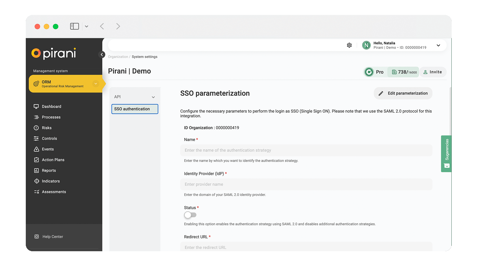Screen dimensions: 495x278
Task: Click the vertical scrollbar on right
Action: click(x=450, y=111)
